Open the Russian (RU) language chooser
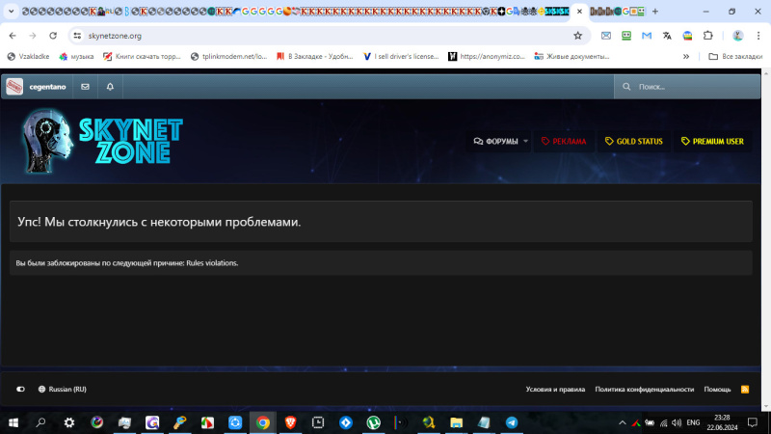The height and width of the screenshot is (434, 771). click(x=63, y=390)
